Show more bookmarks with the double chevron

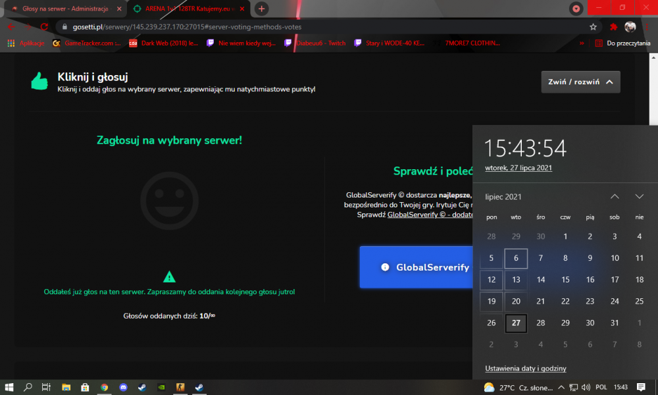(x=582, y=43)
